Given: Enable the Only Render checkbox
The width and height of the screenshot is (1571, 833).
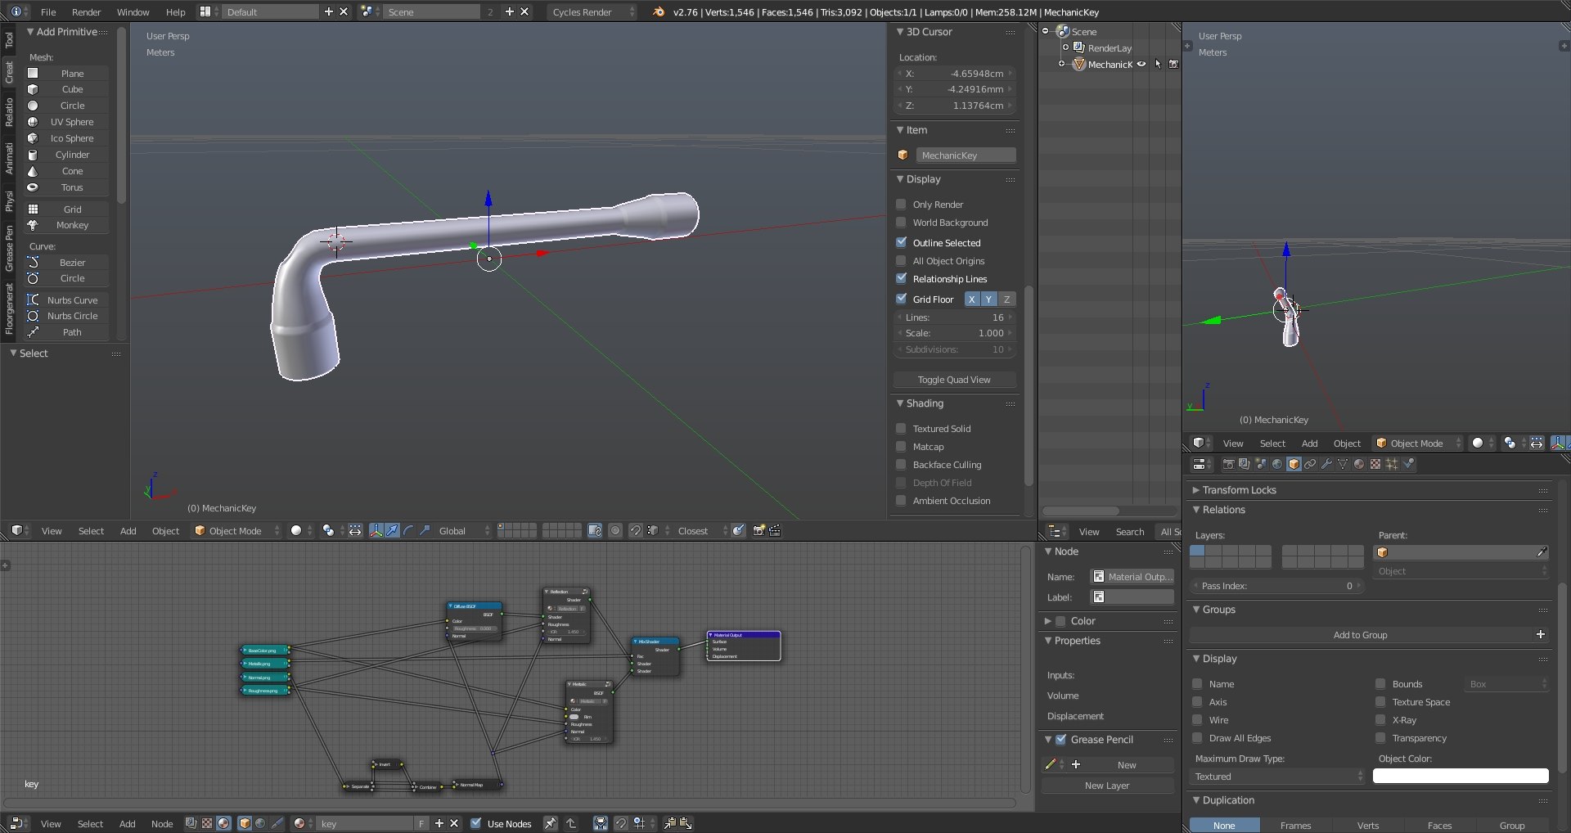Looking at the screenshot, I should [x=902, y=205].
